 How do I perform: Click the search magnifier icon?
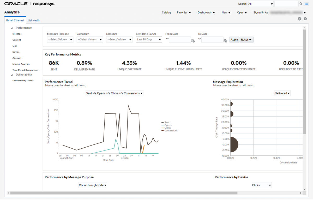(x=301, y=4)
